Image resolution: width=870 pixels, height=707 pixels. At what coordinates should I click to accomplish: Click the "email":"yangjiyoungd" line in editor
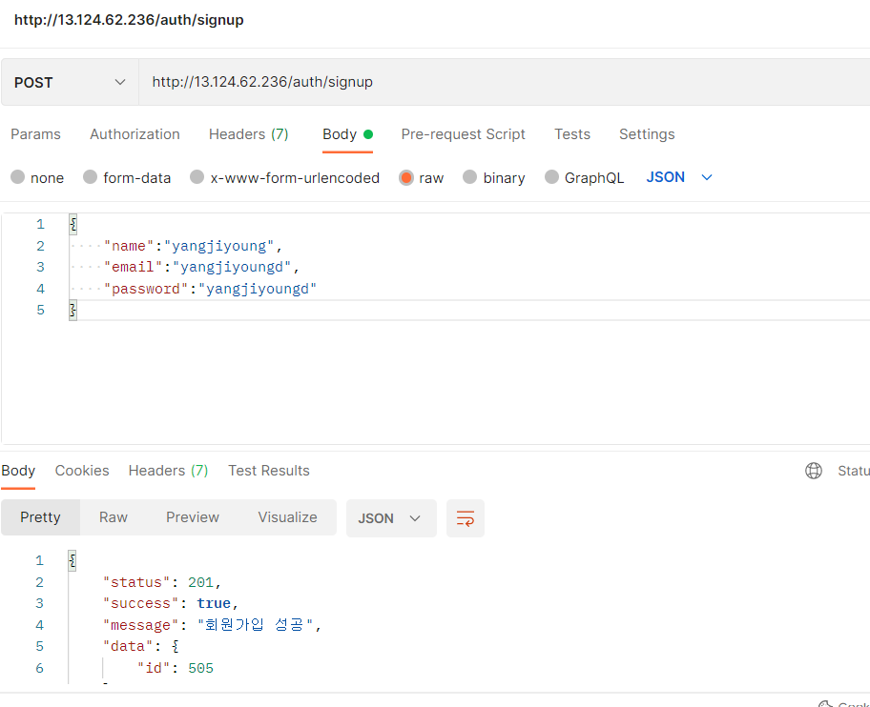pyautogui.click(x=202, y=267)
